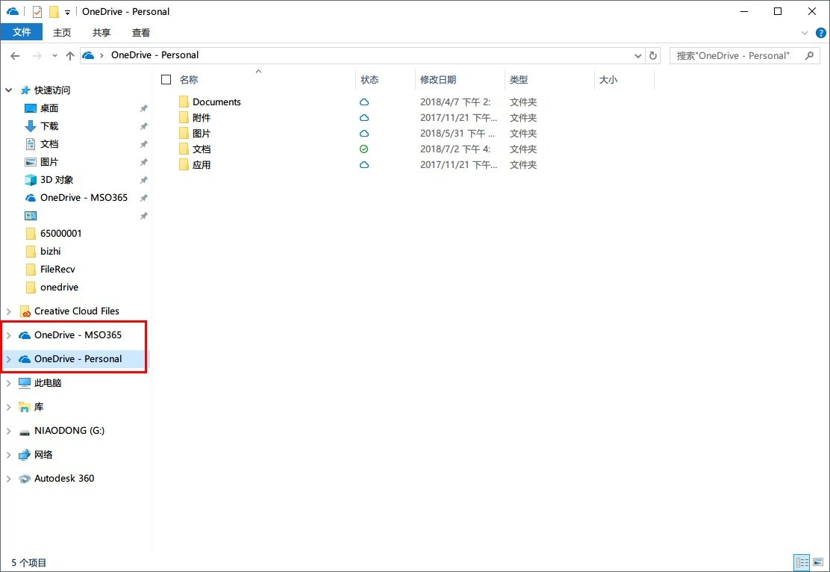Click the cloud status icon for 应用
Viewport: 830px width, 572px height.
tap(364, 165)
